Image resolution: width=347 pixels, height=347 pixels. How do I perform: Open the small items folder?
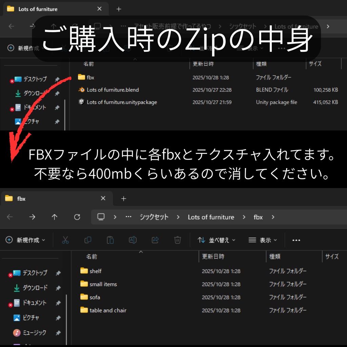pos(99,284)
